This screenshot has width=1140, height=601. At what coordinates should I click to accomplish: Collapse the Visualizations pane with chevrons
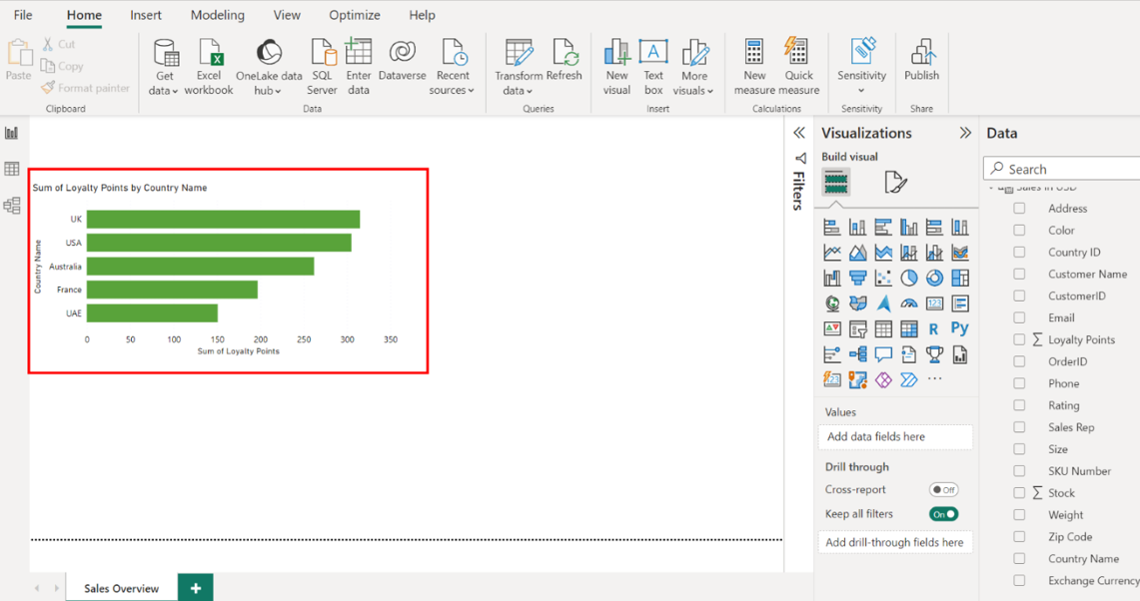coord(965,133)
